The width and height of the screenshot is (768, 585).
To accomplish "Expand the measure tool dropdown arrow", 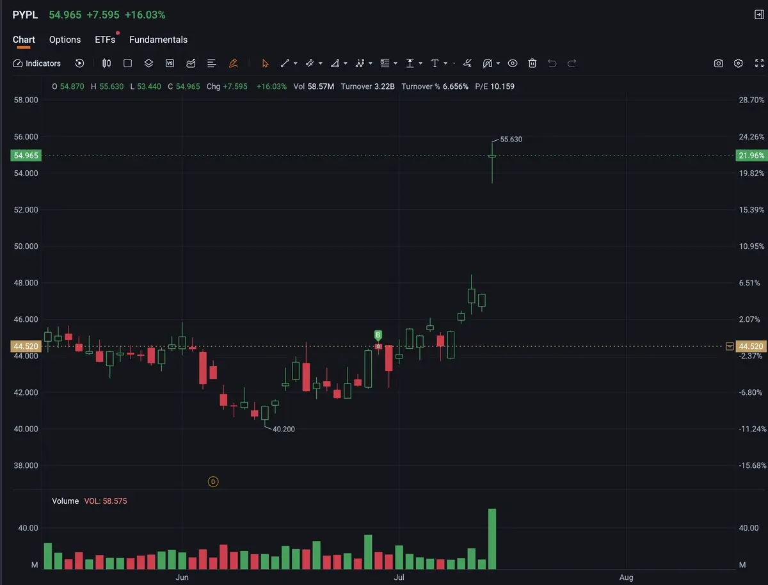I will [x=420, y=63].
